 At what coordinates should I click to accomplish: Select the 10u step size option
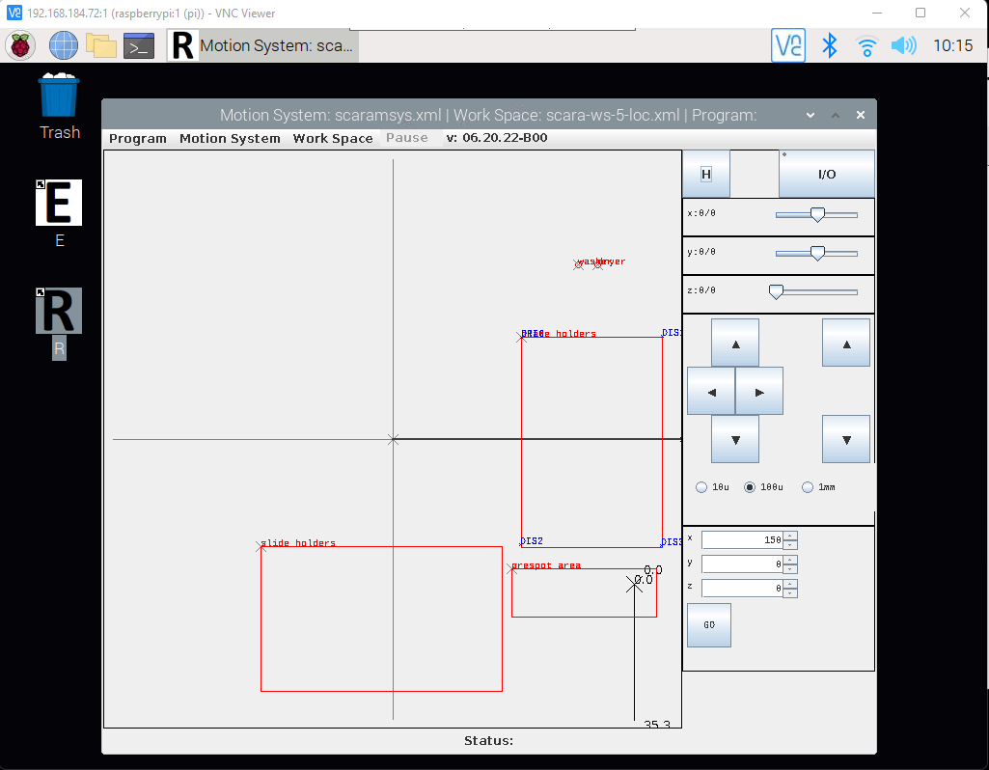pyautogui.click(x=701, y=487)
